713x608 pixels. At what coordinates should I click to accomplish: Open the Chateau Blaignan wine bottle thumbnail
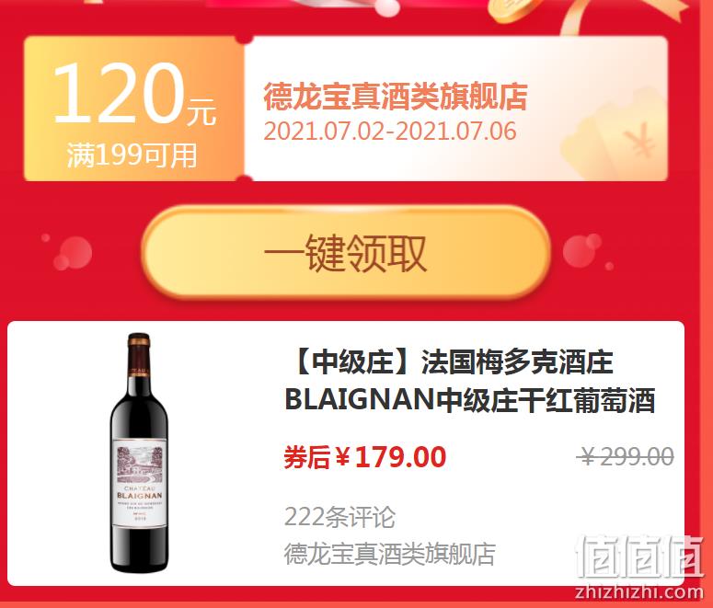(x=139, y=453)
